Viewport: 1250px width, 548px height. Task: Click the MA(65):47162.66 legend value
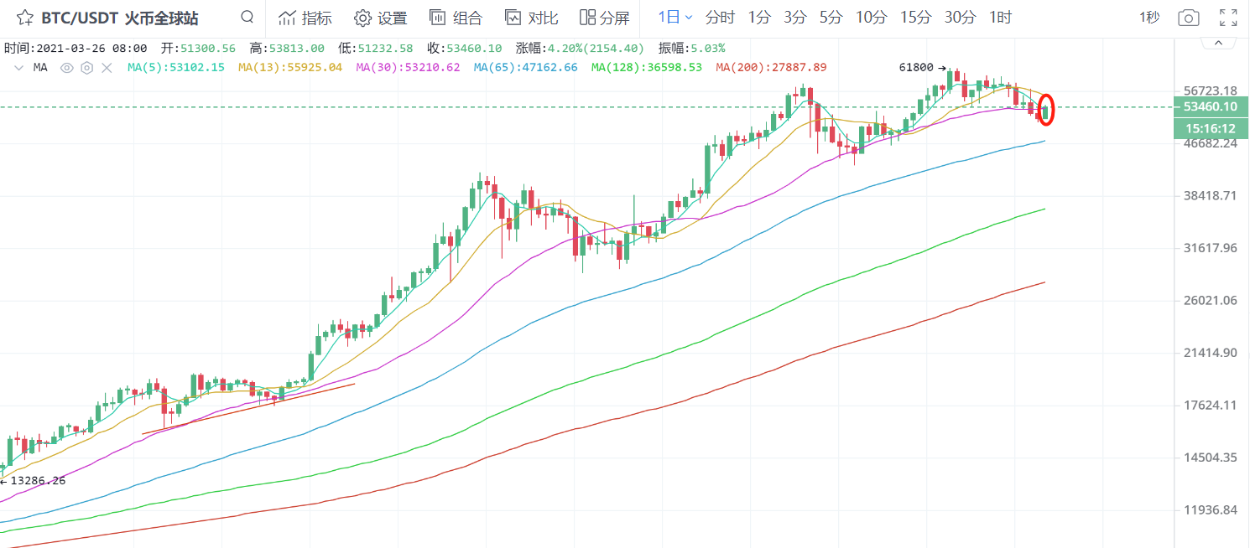tap(525, 67)
